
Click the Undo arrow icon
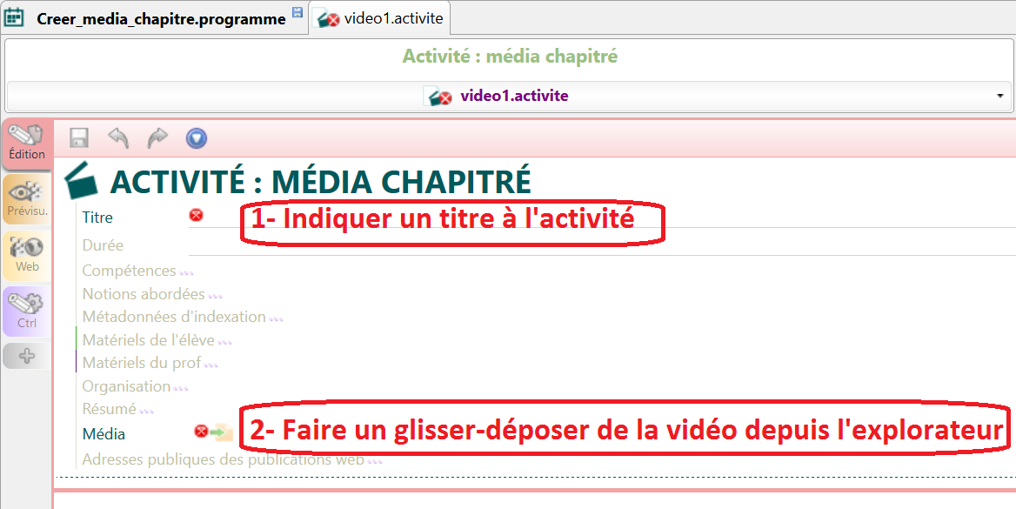click(x=118, y=138)
